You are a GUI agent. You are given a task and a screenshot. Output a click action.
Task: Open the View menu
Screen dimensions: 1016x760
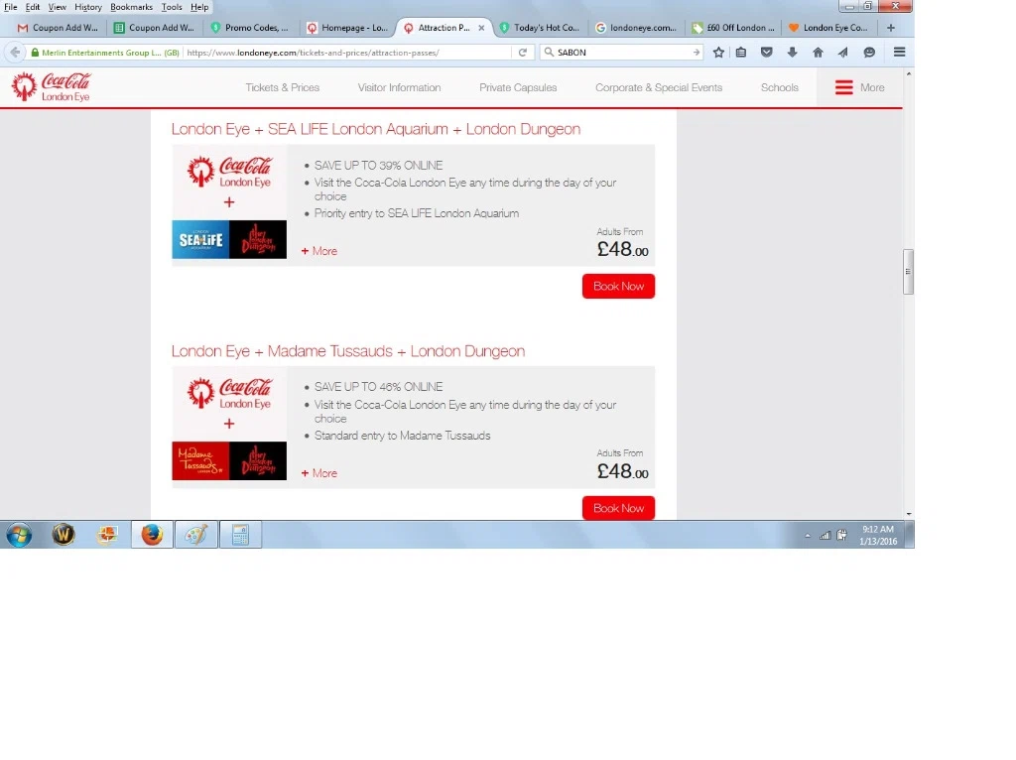coord(57,7)
